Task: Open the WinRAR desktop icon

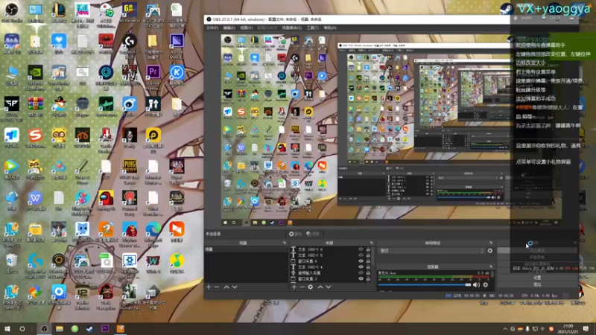Action: 35,106
